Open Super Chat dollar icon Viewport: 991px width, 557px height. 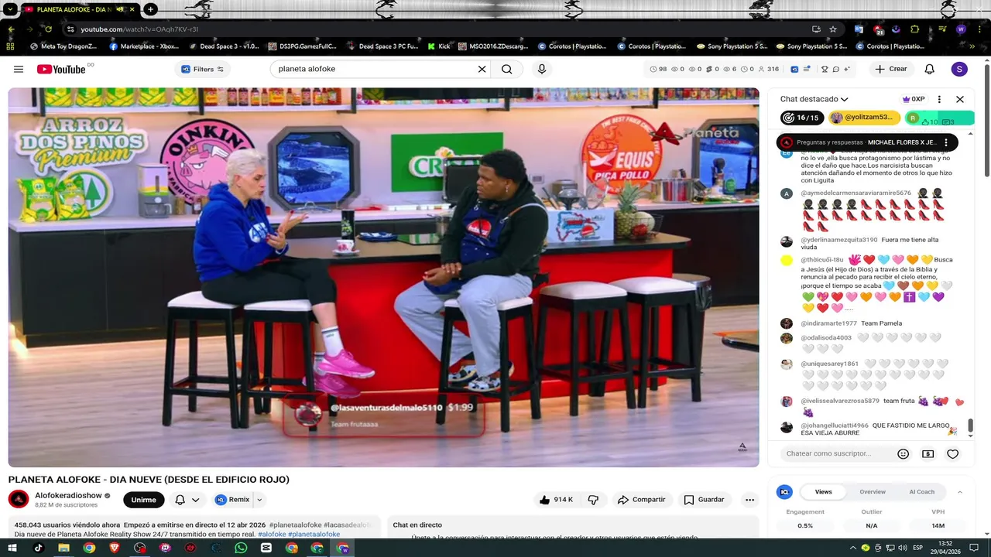coord(928,454)
